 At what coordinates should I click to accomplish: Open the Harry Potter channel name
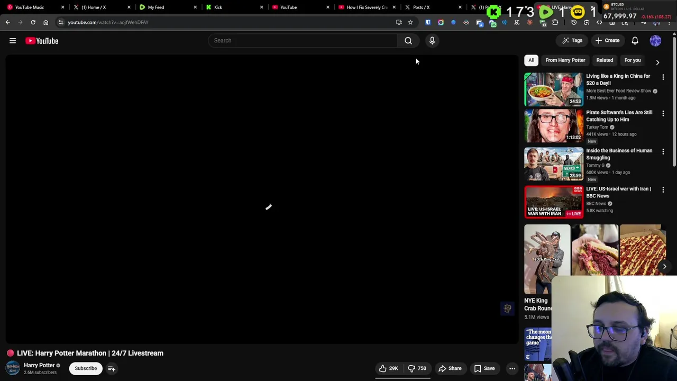pyautogui.click(x=39, y=365)
